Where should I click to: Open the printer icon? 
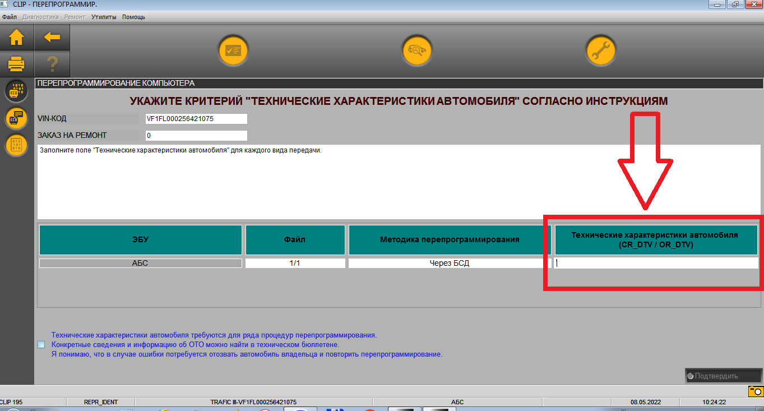click(x=16, y=64)
